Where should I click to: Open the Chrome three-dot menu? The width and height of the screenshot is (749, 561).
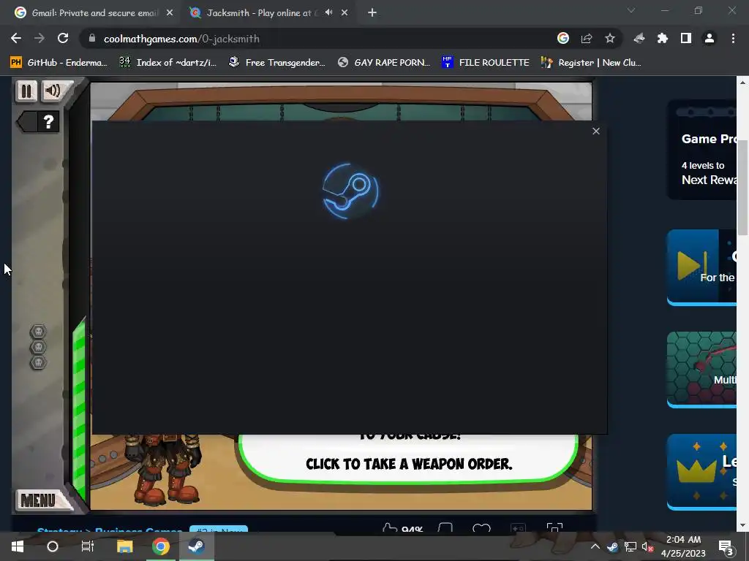pyautogui.click(x=733, y=38)
